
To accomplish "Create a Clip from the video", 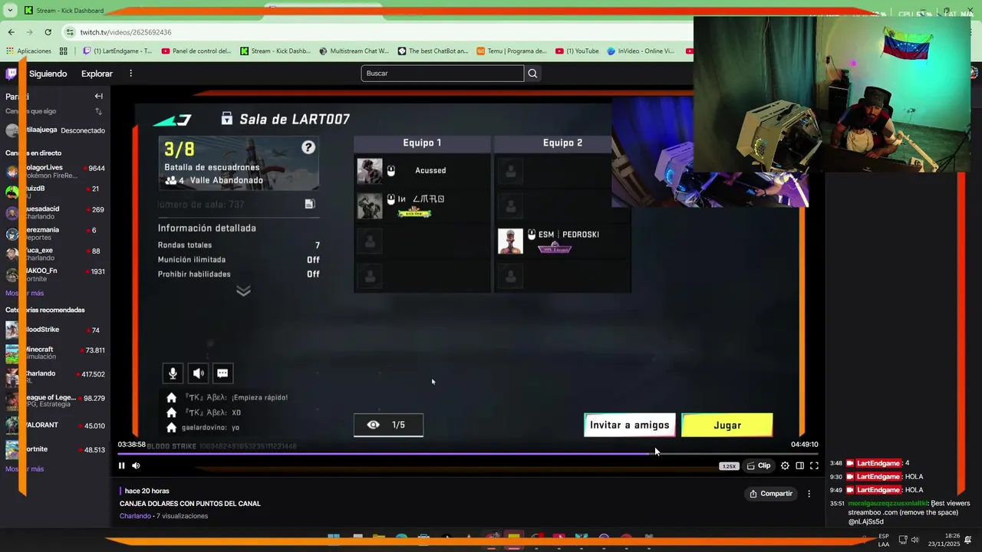I will pyautogui.click(x=759, y=465).
